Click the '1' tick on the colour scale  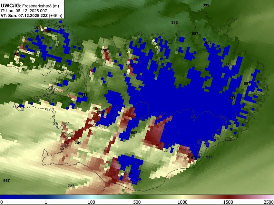click(x=46, y=202)
